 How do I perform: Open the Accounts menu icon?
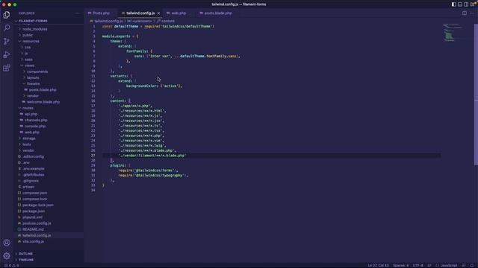click(7, 243)
